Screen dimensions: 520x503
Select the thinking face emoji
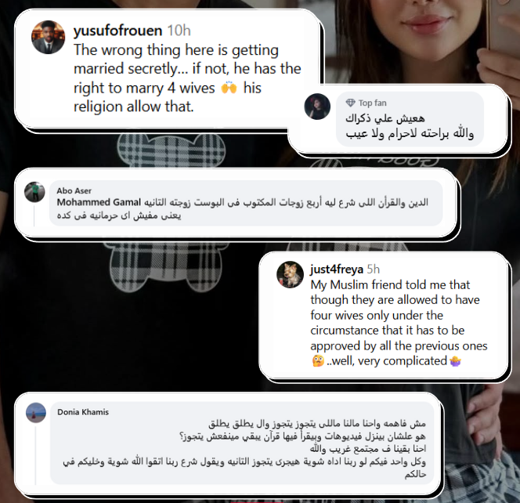pos(318,360)
